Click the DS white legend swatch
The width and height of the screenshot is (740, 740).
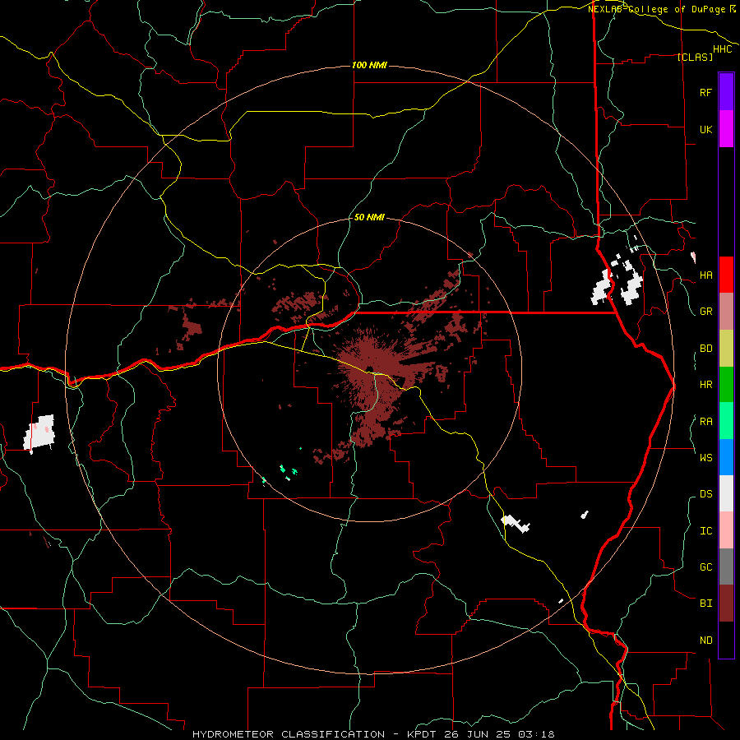pyautogui.click(x=726, y=493)
